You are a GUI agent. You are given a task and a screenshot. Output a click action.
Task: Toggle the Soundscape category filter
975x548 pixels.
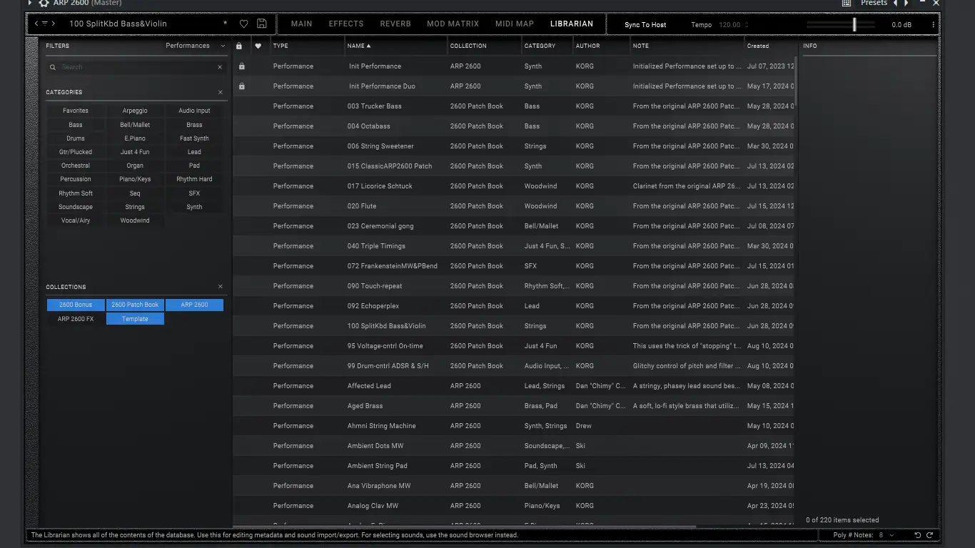point(76,207)
